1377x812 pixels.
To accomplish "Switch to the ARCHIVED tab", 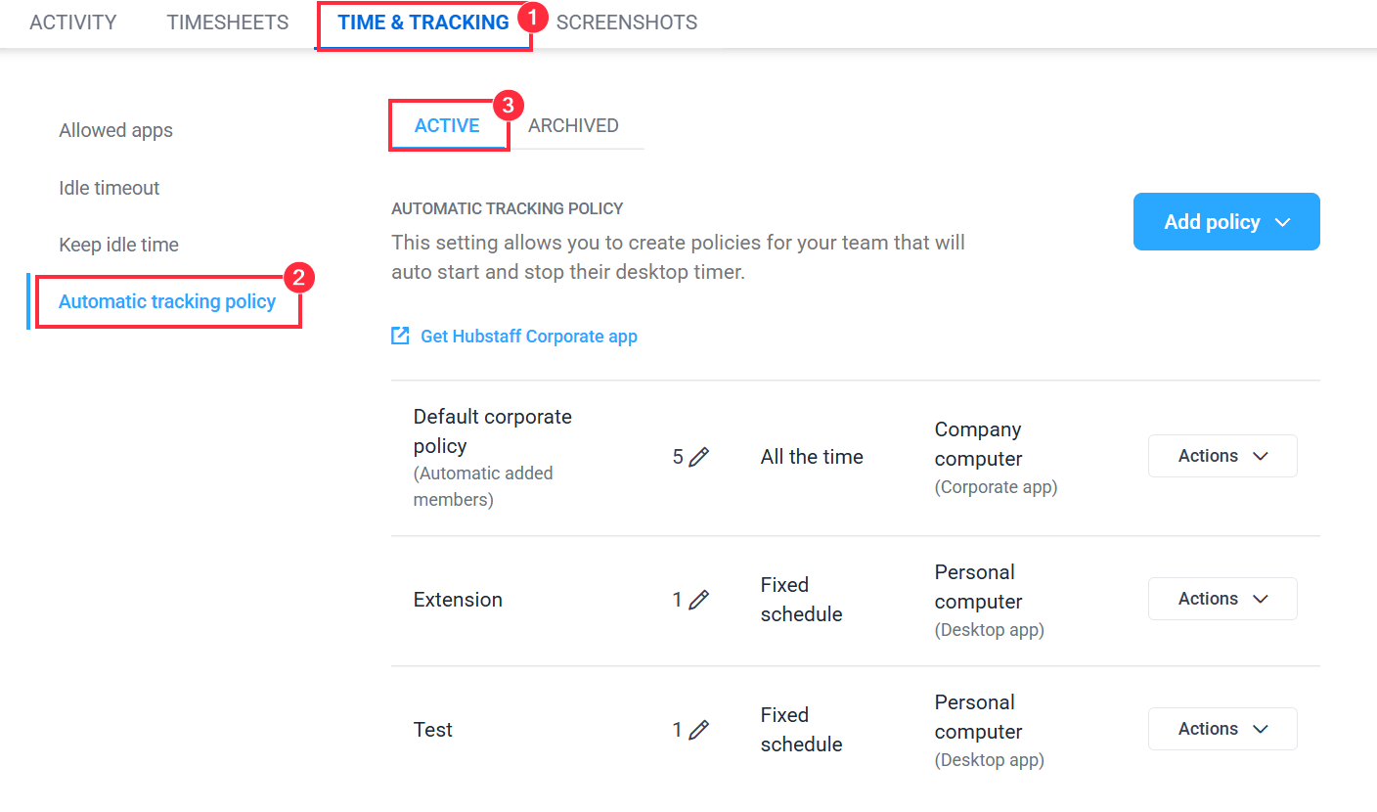I will 574,125.
